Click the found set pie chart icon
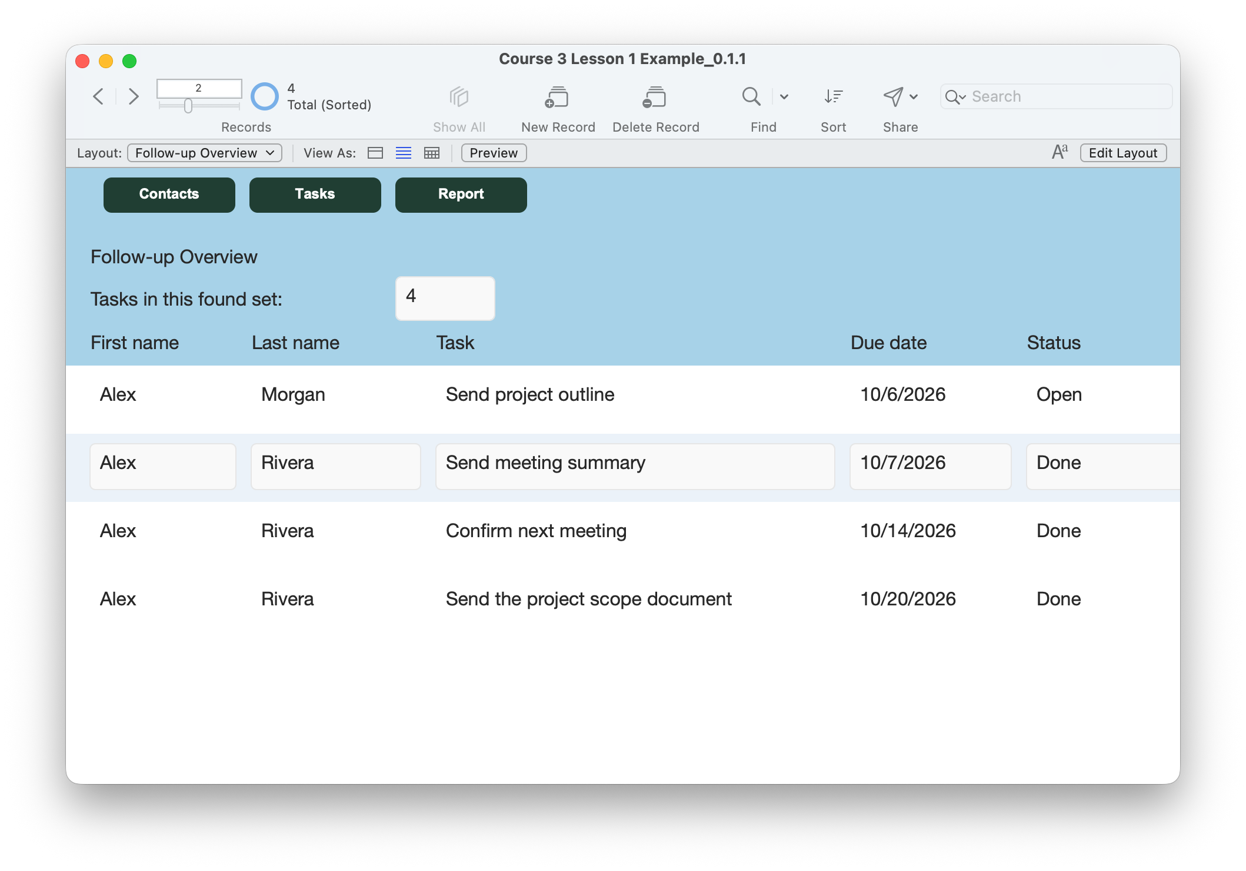Image resolution: width=1246 pixels, height=871 pixels. (x=265, y=96)
